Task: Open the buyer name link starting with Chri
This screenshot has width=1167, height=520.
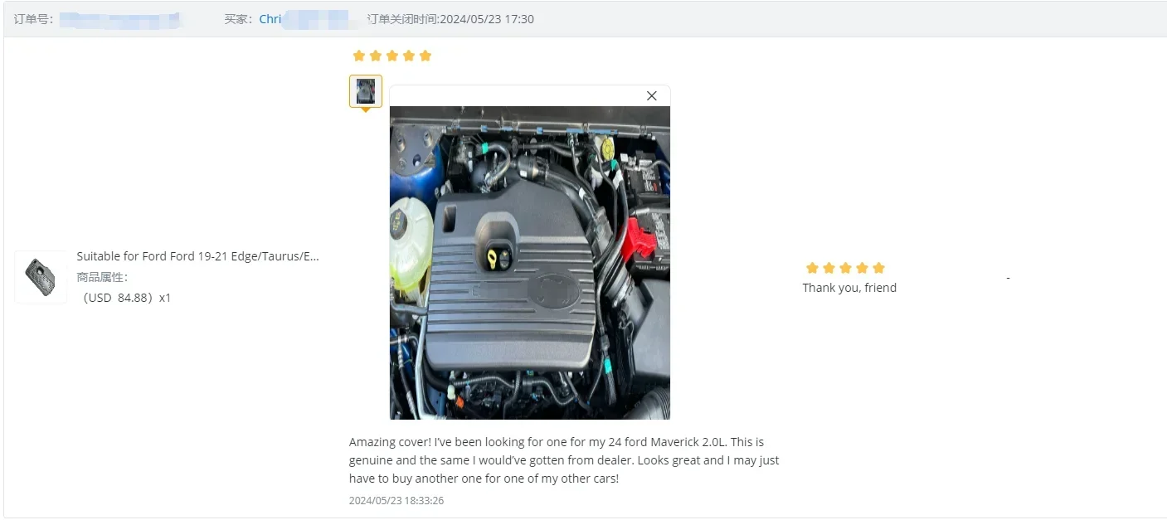Action: (270, 19)
